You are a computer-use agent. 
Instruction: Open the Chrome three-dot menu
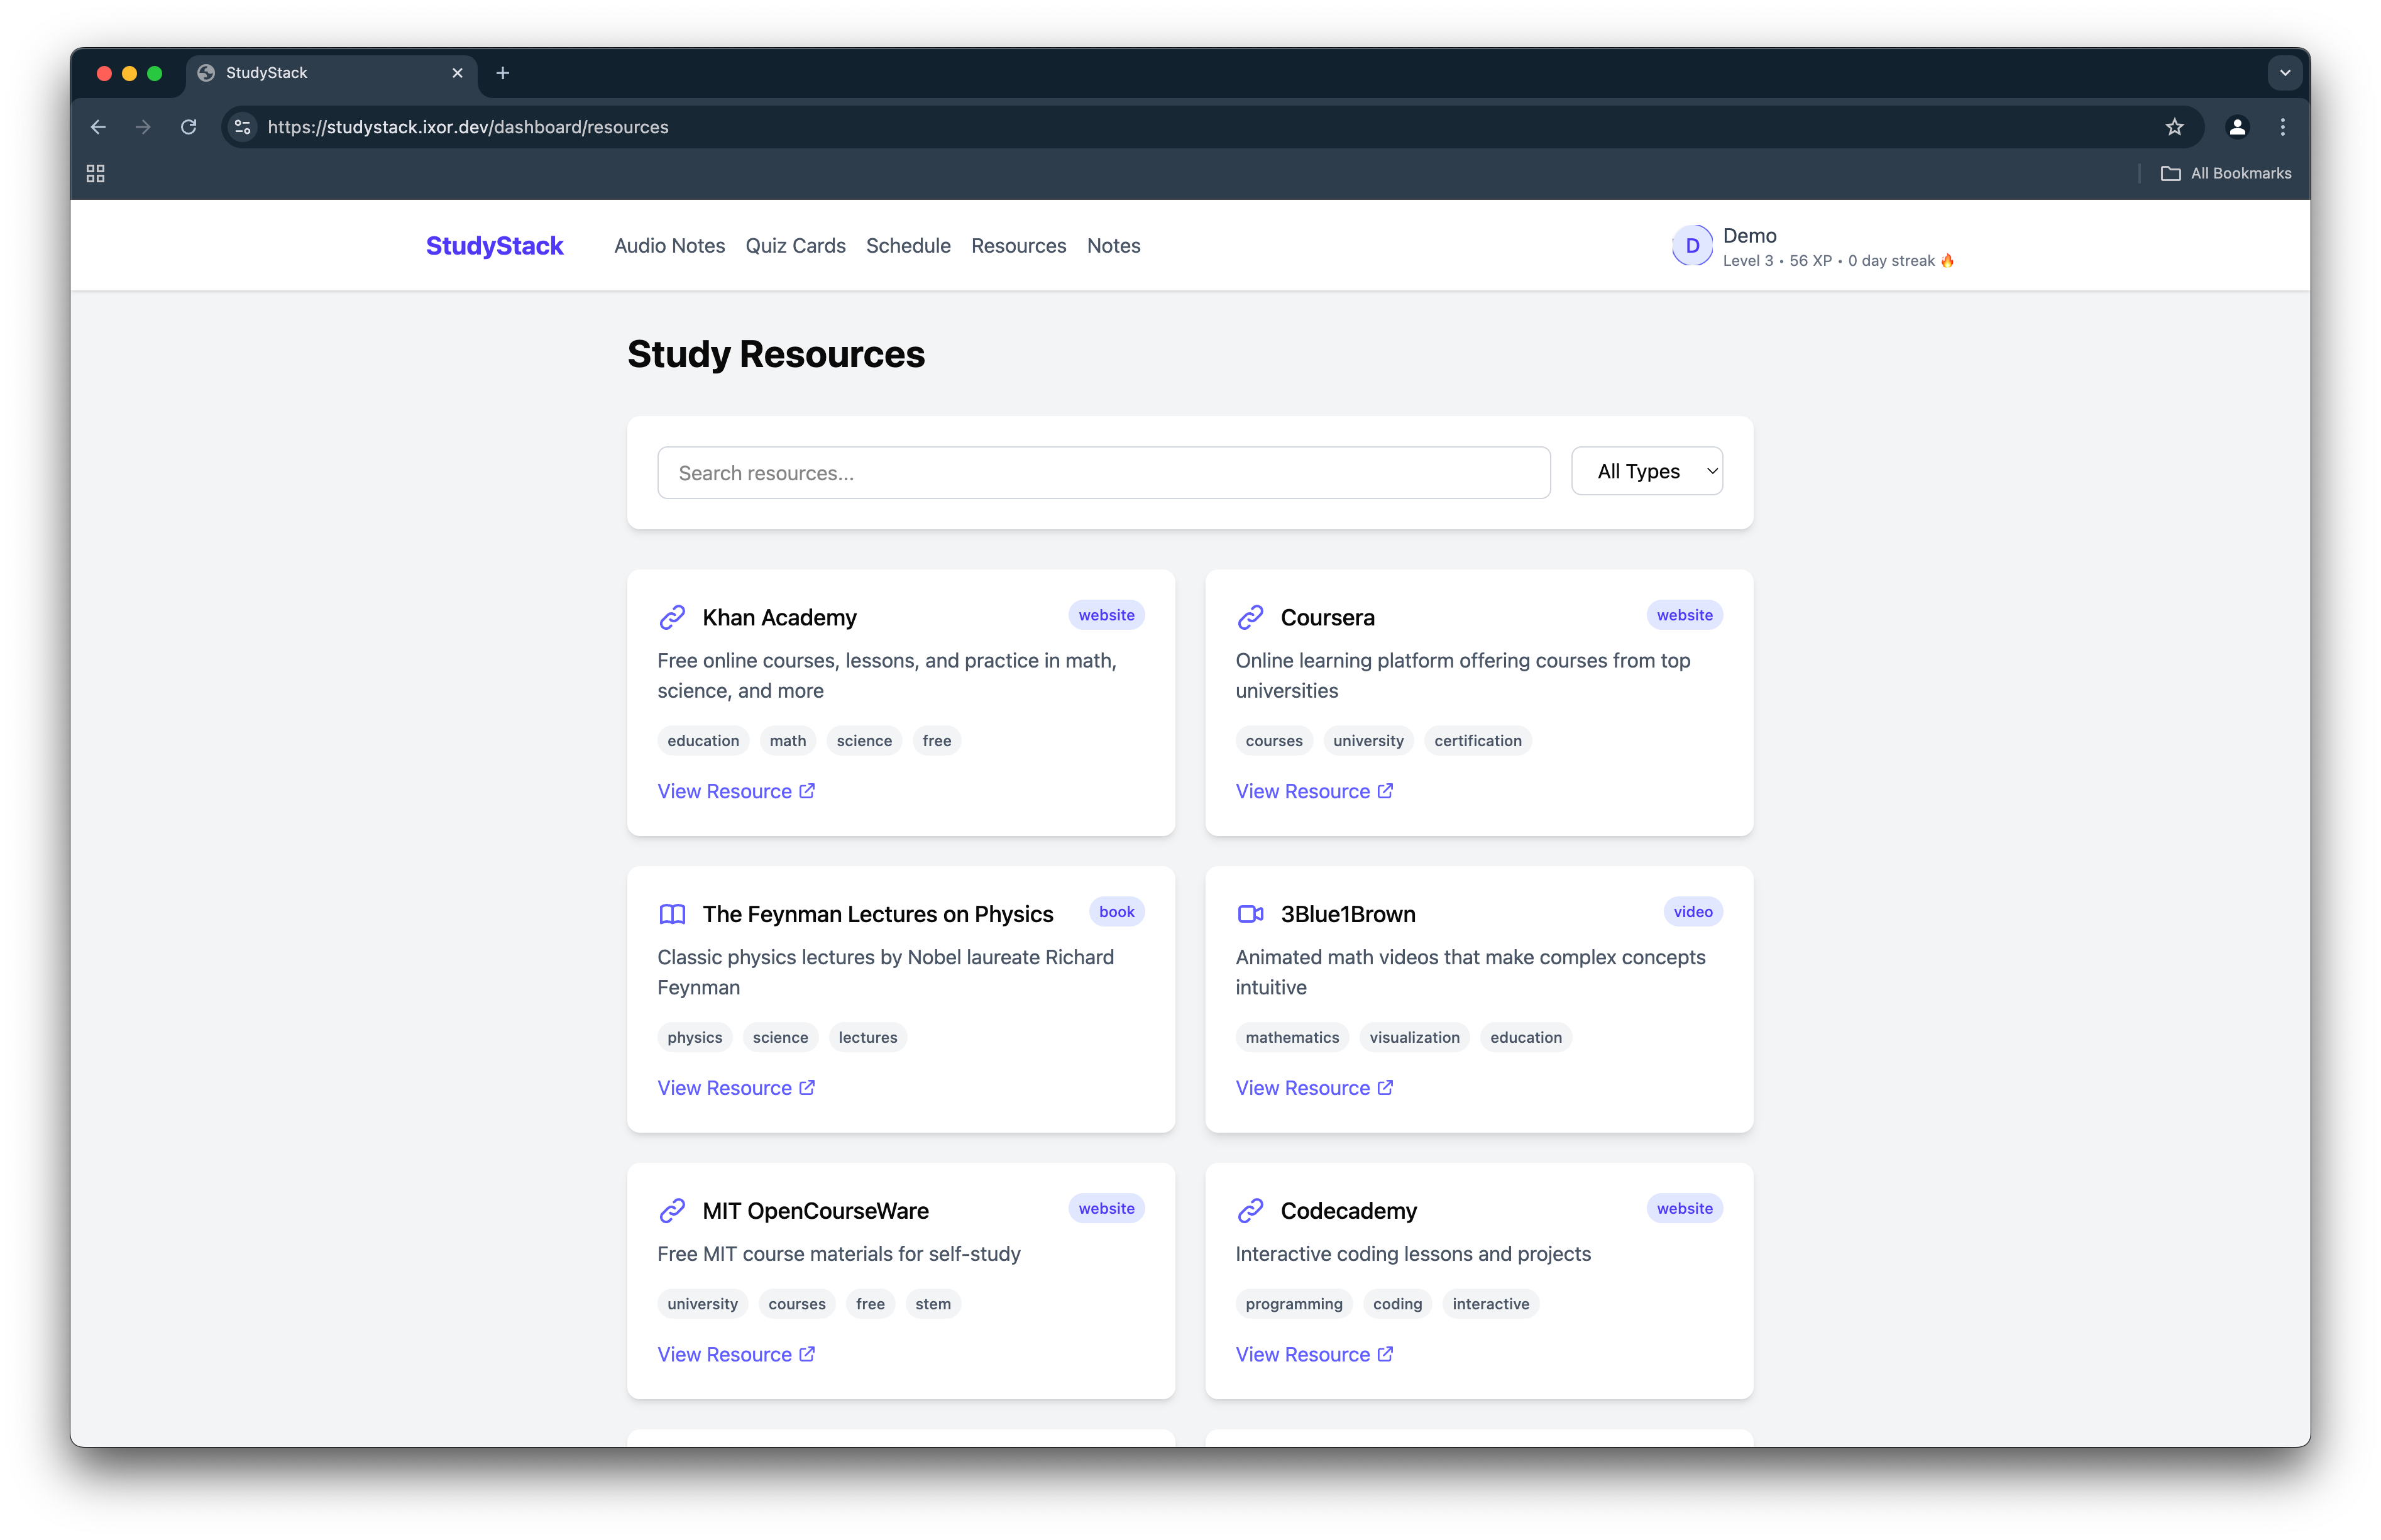coord(2282,127)
